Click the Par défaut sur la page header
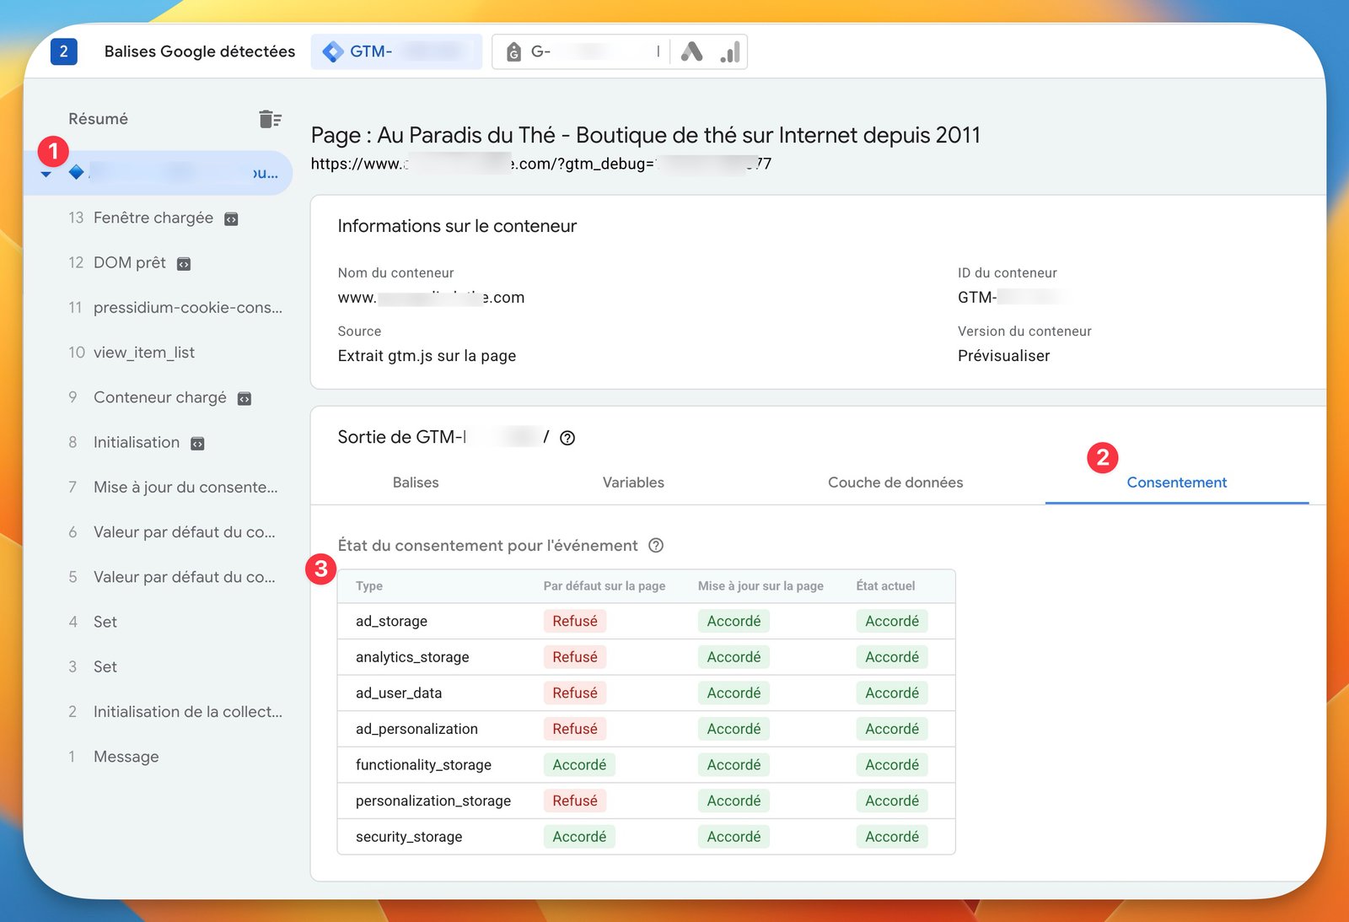This screenshot has height=922, width=1349. click(605, 586)
